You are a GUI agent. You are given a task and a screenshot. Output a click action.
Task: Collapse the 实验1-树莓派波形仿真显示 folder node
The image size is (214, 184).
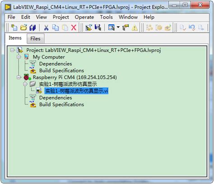point(25,84)
